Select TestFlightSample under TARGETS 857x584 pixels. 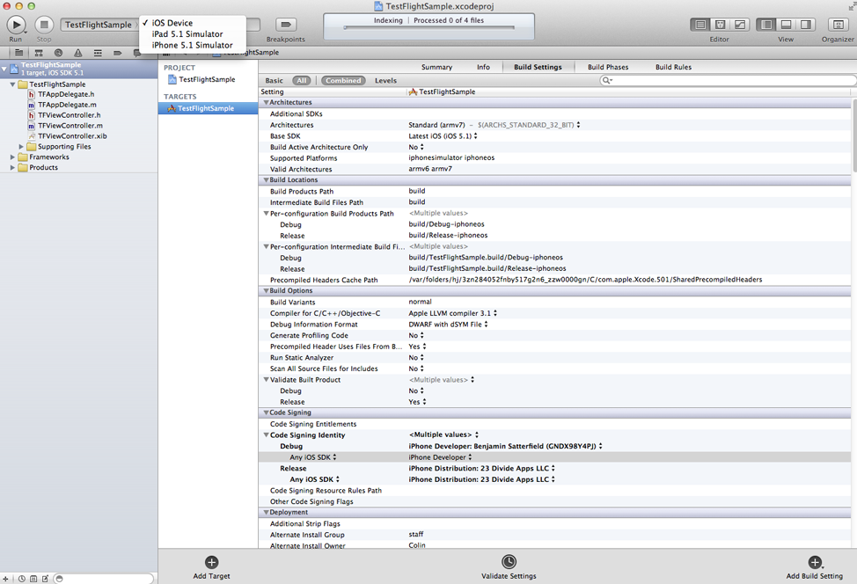point(208,108)
